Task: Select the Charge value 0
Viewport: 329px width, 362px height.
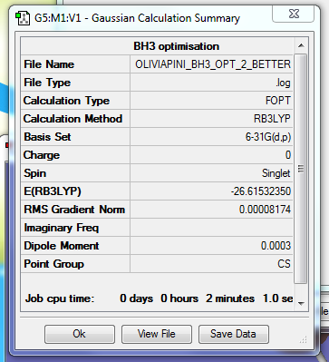Action: [x=288, y=155]
